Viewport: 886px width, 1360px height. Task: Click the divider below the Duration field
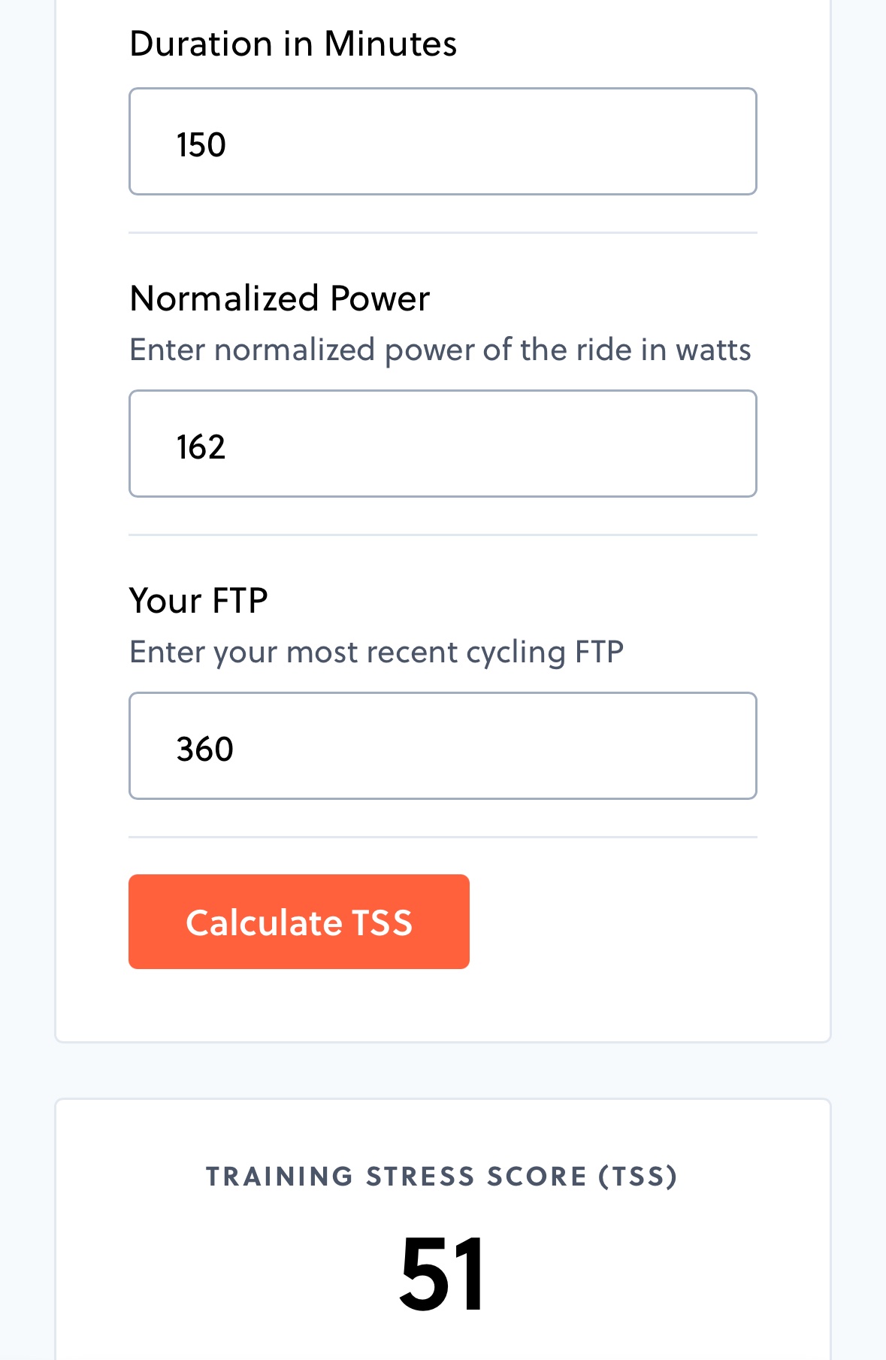(443, 233)
